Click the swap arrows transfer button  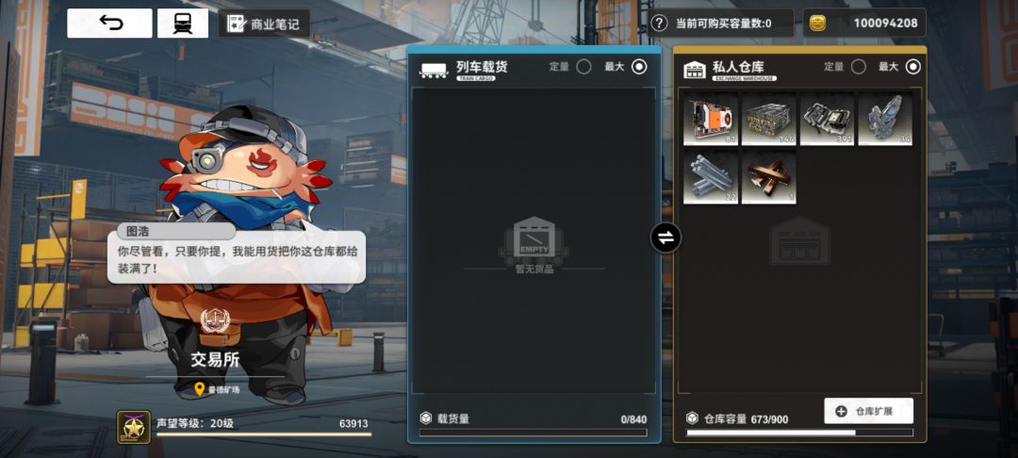pyautogui.click(x=666, y=237)
